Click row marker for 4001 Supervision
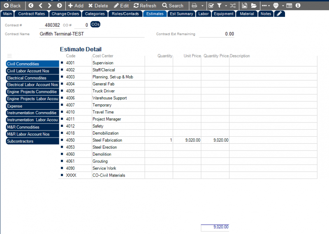This screenshot has width=329, height=234. pyautogui.click(x=62, y=63)
